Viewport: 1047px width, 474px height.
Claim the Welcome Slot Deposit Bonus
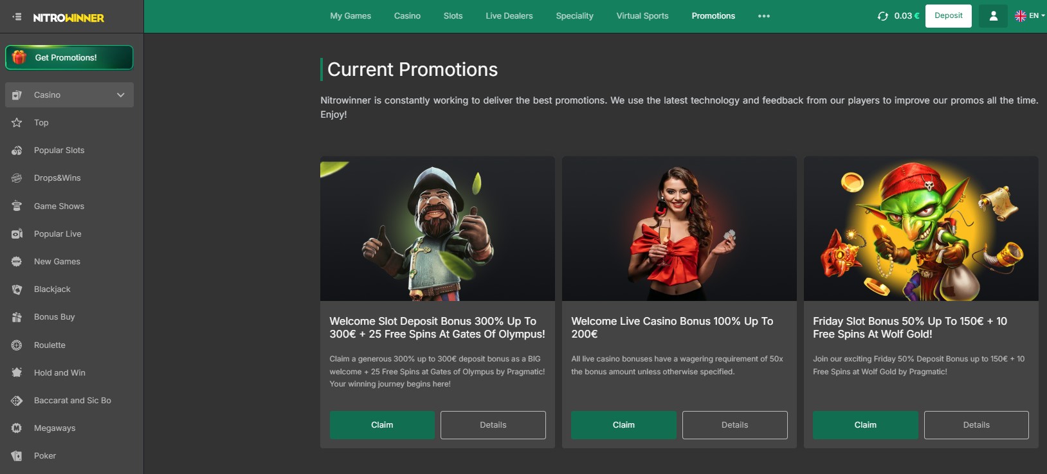pos(382,425)
